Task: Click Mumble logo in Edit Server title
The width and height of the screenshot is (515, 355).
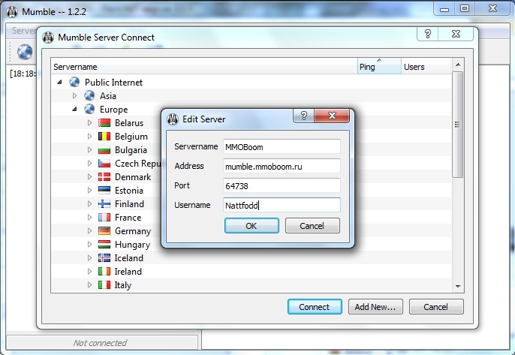Action: (173, 119)
